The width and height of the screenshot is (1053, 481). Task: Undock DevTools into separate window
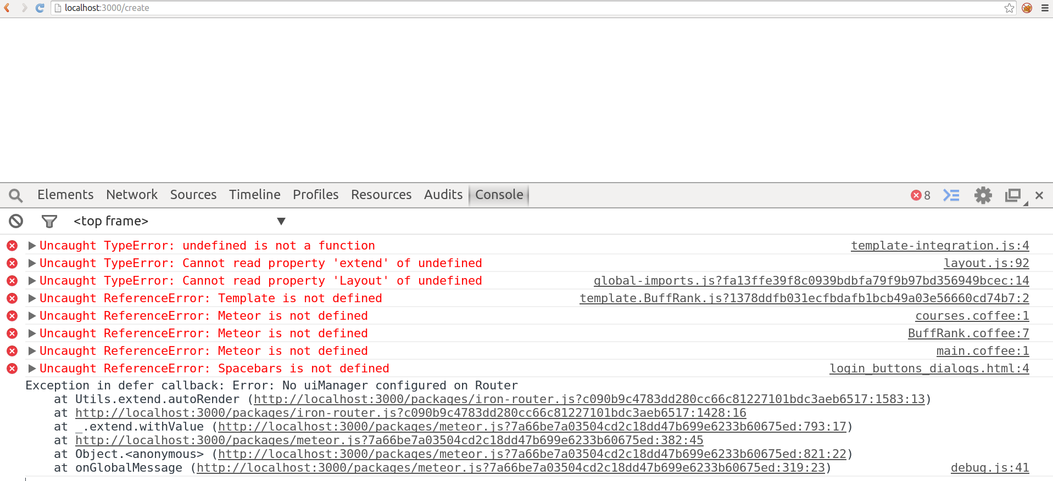click(1015, 196)
